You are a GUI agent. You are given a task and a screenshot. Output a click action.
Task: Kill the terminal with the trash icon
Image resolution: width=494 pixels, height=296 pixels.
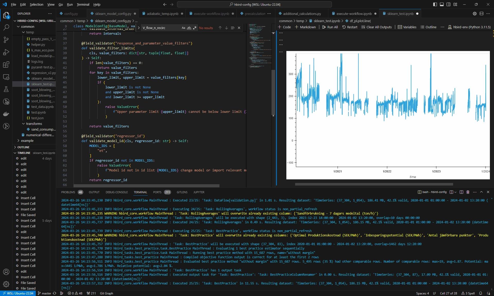[x=468, y=192]
